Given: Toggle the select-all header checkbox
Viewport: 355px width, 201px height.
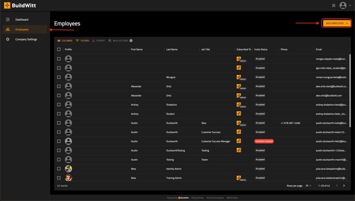Looking at the screenshot, I should (x=59, y=50).
